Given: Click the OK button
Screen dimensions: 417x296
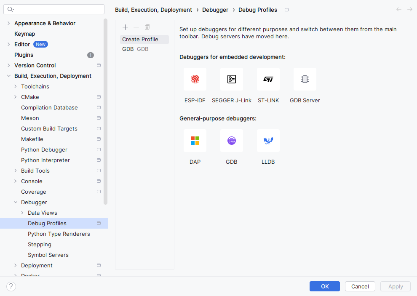Looking at the screenshot, I should coord(324,286).
